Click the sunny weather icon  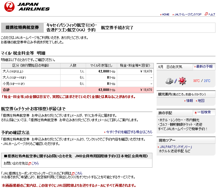point(182,81)
